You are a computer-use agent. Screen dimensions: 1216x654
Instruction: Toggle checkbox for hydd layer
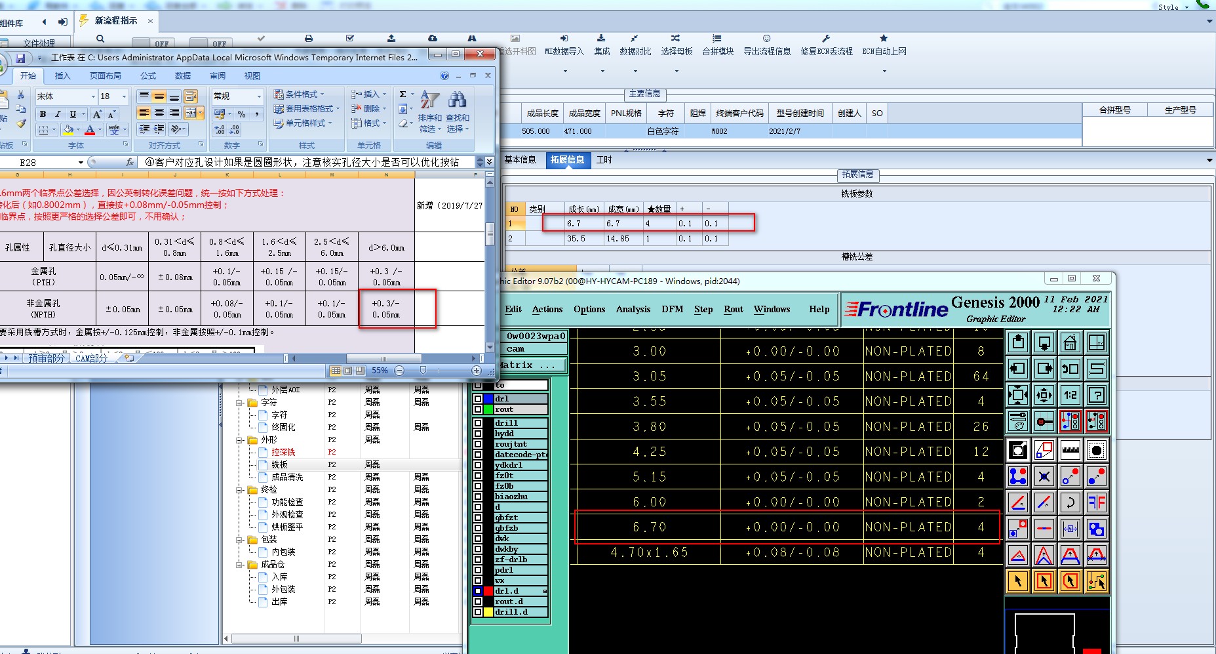(478, 434)
